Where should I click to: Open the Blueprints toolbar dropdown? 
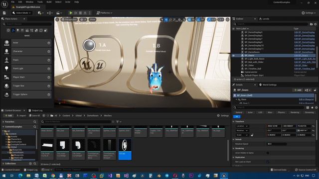[50, 13]
